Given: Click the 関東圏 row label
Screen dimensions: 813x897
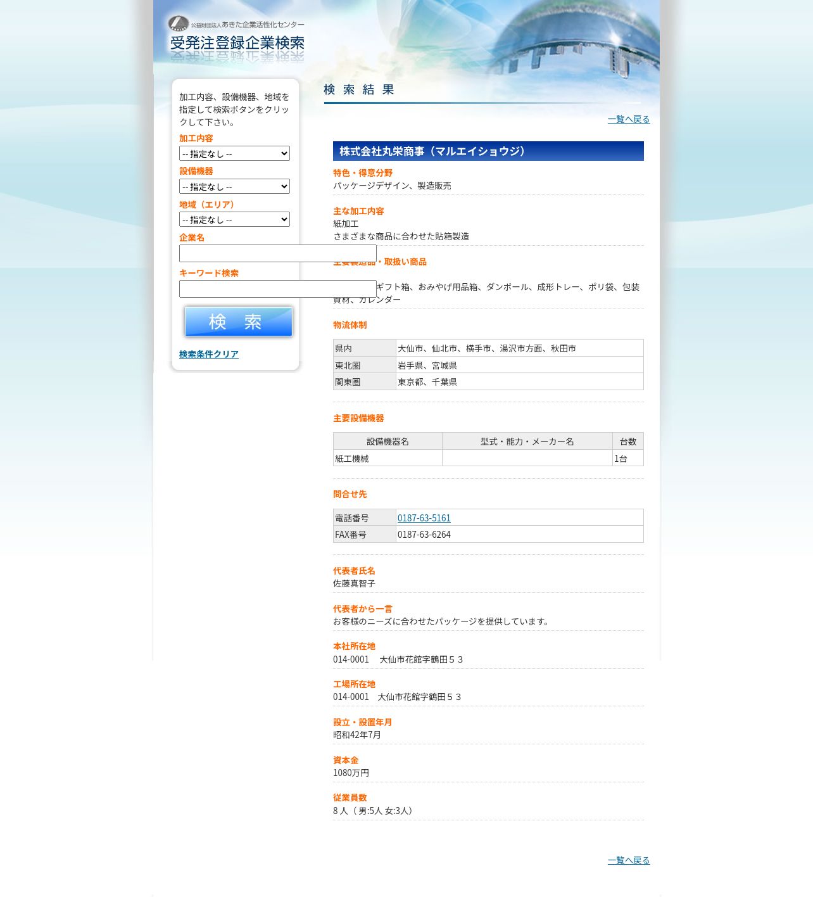Looking at the screenshot, I should point(365,382).
